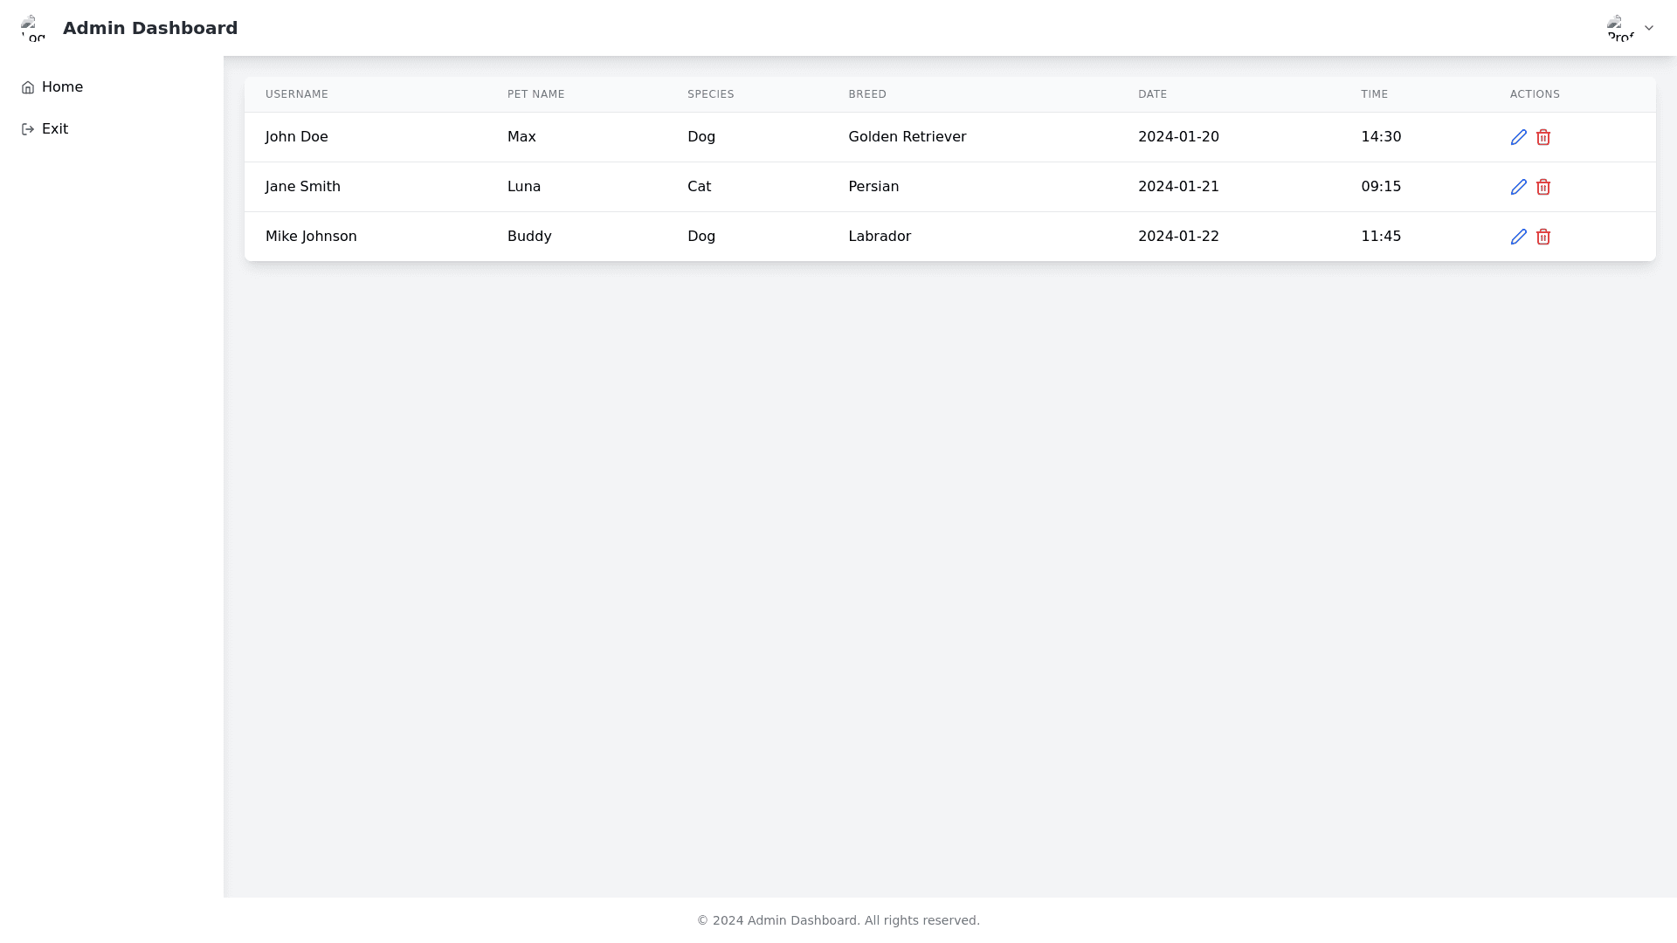Expand the profile dropdown chevron

pyautogui.click(x=1649, y=28)
